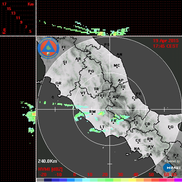This screenshot has height=182, width=182.
Task: Click the dark blue color scale segment
Action: (48, 180)
